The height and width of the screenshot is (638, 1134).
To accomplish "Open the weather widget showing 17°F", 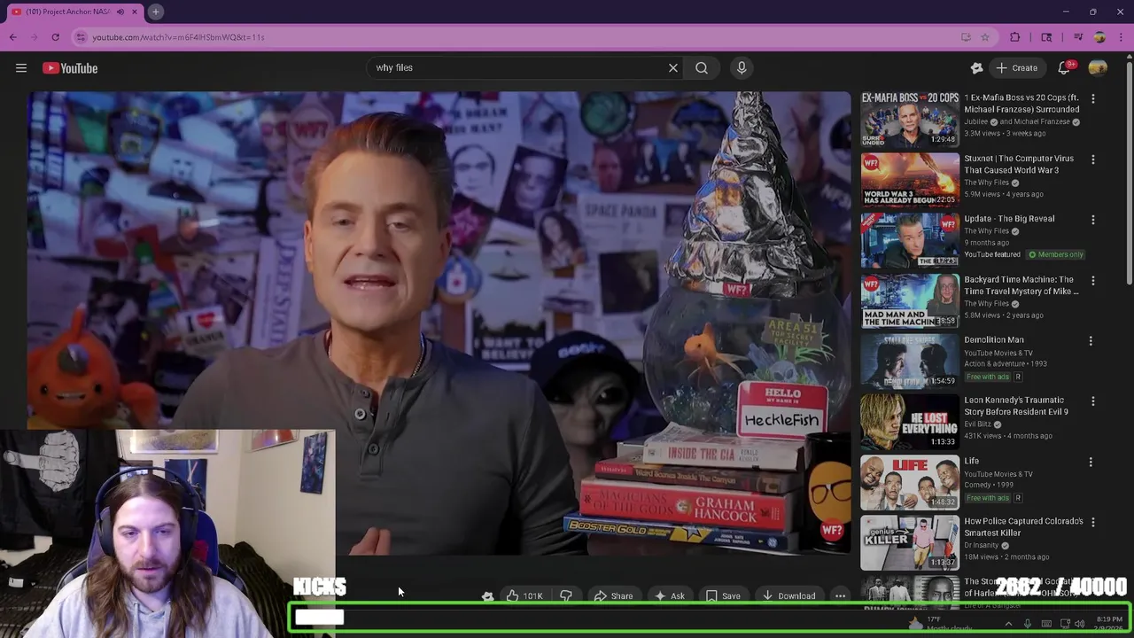I will click(941, 624).
